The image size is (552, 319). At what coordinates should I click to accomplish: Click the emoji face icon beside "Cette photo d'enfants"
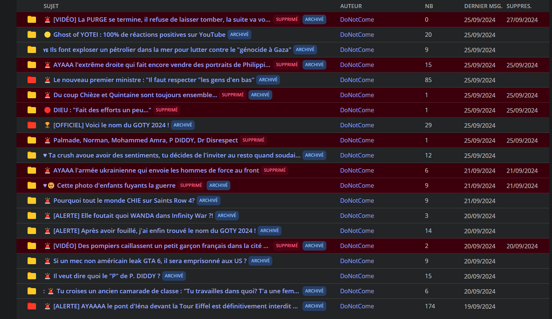pyautogui.click(x=51, y=185)
